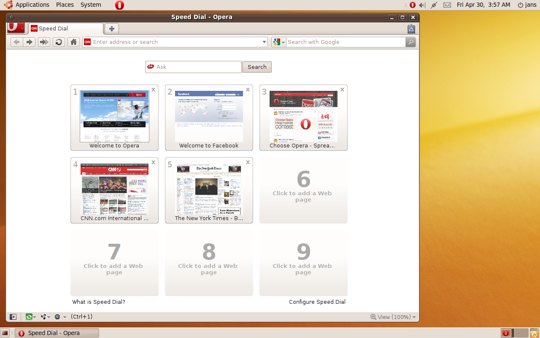Remove speed dial 2 Welcome to Facebook
The image size is (540, 338).
pos(248,90)
